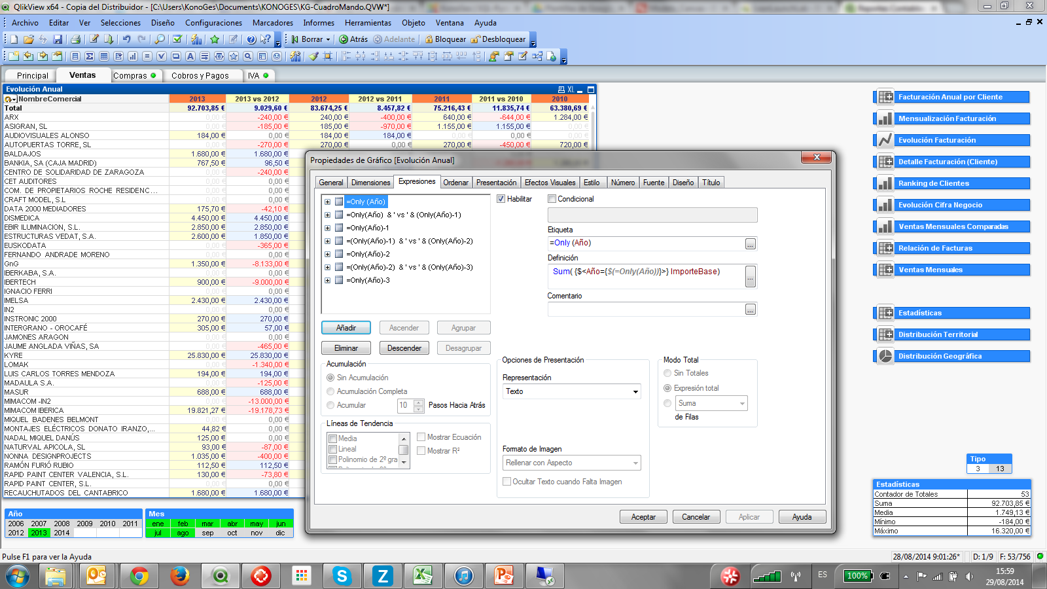Click the create list box icon
Image resolution: width=1047 pixels, height=589 pixels.
pyautogui.click(x=75, y=56)
